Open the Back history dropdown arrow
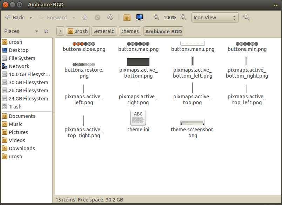This screenshot has width=282, height=205. 31,18
